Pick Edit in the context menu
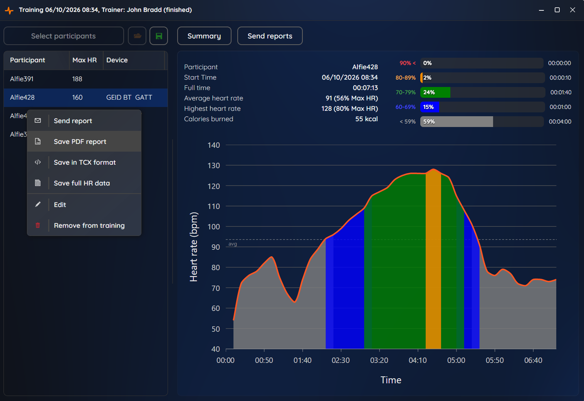584x401 pixels. [84, 205]
